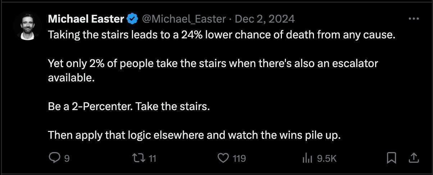Click the "Be a 2-Percenter" line
The image size is (433, 175).
(x=129, y=107)
